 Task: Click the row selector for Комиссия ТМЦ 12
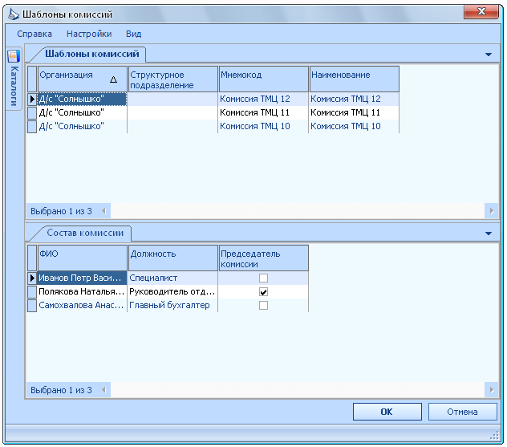pos(32,99)
